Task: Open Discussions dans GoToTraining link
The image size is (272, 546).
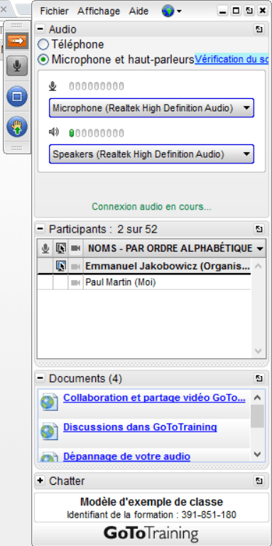Action: (x=140, y=427)
